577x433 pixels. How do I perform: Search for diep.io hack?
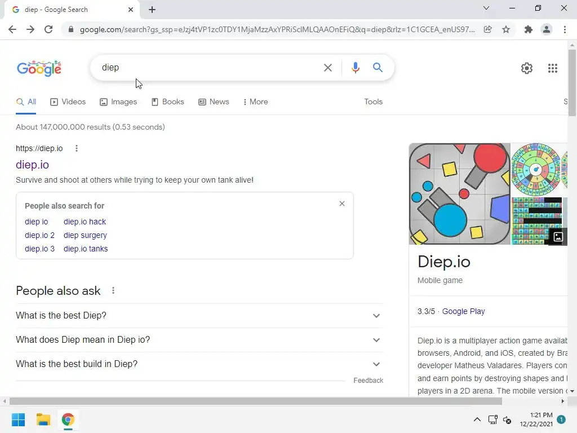[x=85, y=222]
